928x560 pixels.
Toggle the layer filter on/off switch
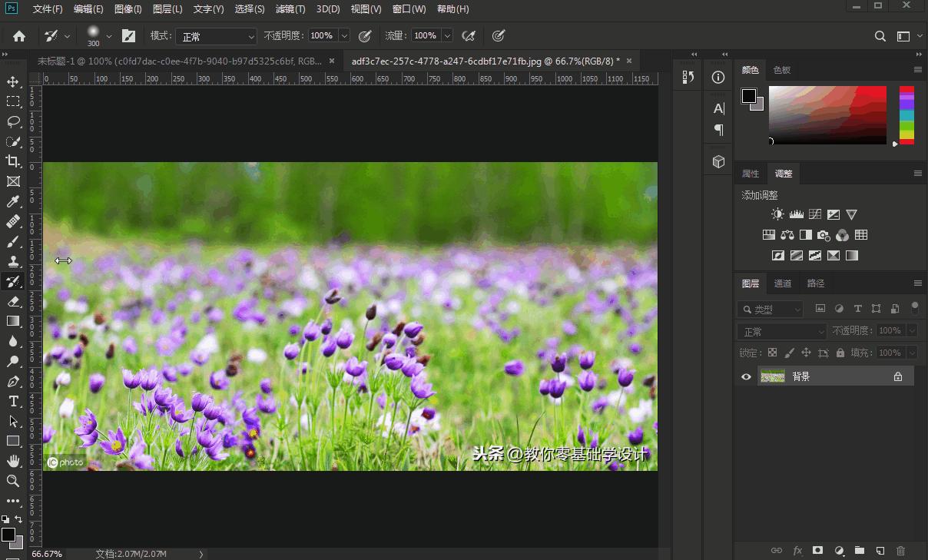coord(914,308)
